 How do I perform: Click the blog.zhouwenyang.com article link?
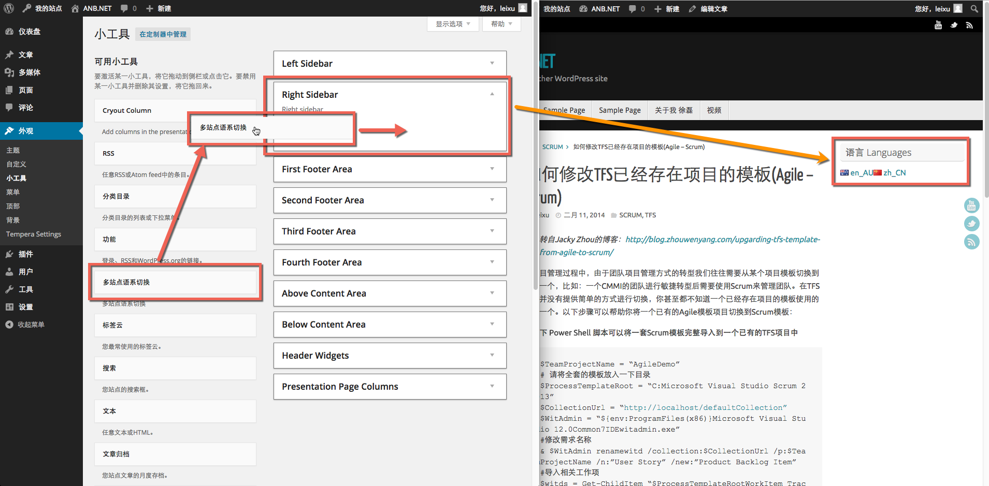click(x=680, y=246)
